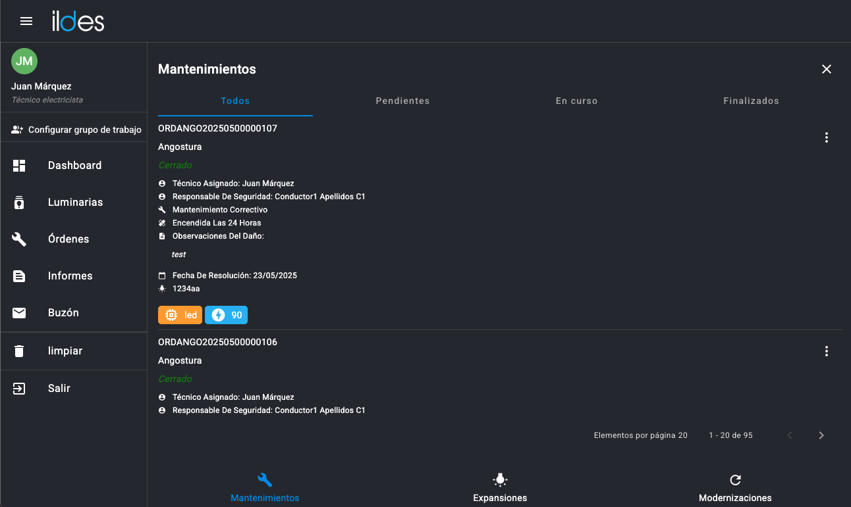The width and height of the screenshot is (851, 507).
Task: Click the JM user avatar
Action: (24, 61)
